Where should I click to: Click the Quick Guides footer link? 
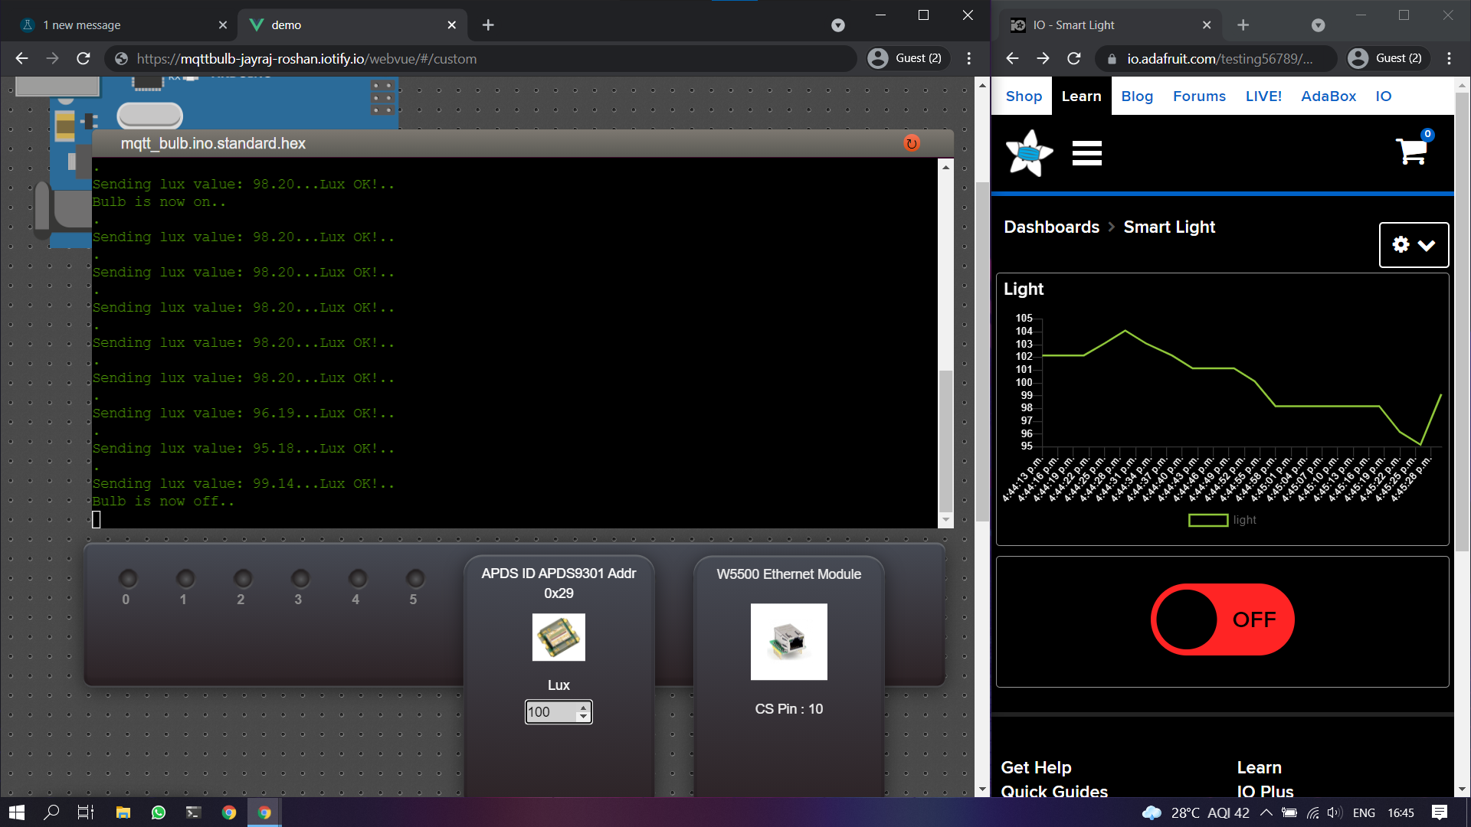(x=1054, y=791)
